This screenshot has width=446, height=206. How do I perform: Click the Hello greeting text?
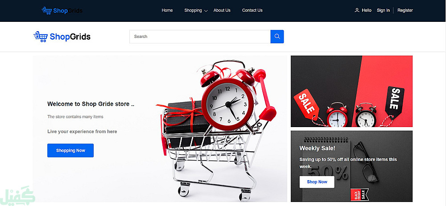[367, 10]
